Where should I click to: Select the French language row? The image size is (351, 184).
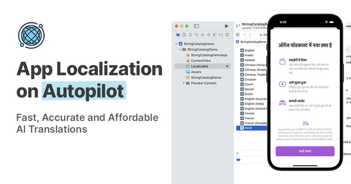(251, 118)
